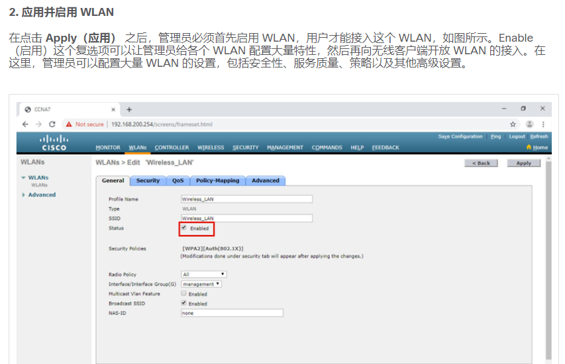Click the Not secure warning icon
Viewport: 565px width, 364px height.
pyautogui.click(x=69, y=124)
